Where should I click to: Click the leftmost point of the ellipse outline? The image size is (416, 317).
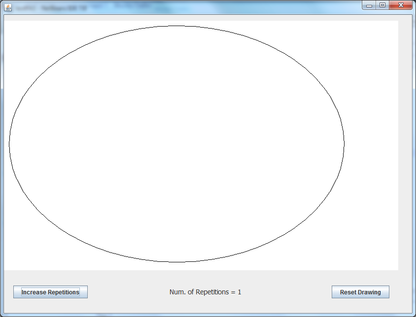[9, 144]
